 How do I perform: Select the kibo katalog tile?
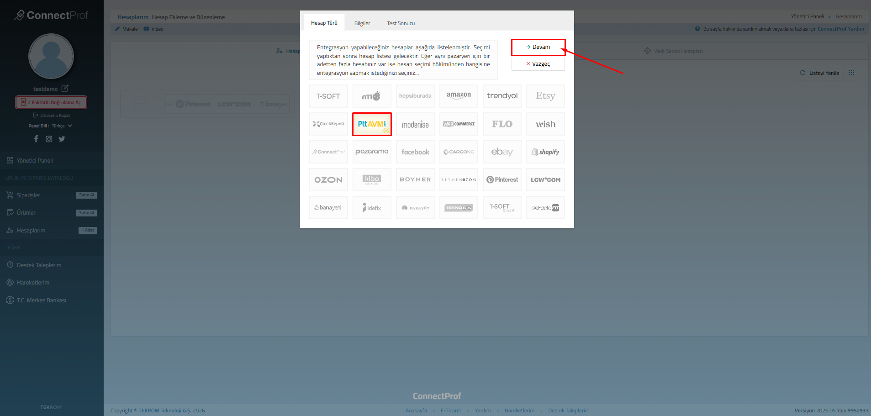point(372,180)
